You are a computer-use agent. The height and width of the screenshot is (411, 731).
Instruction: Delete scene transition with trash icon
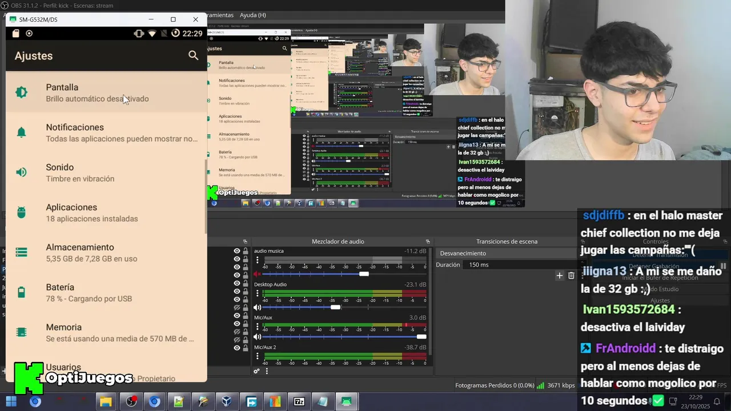tap(571, 276)
